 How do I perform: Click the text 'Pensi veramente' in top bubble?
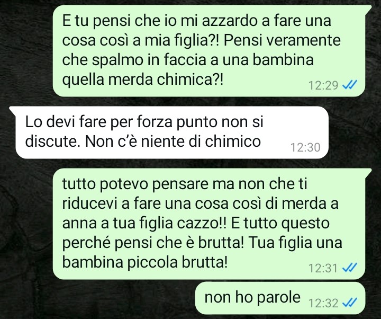(x=282, y=41)
